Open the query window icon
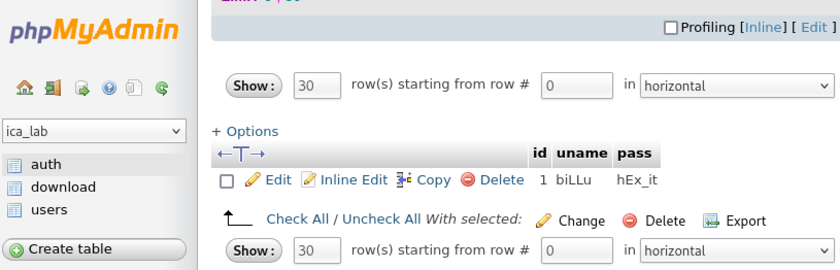This screenshot has height=270, width=840. pyautogui.click(x=82, y=89)
